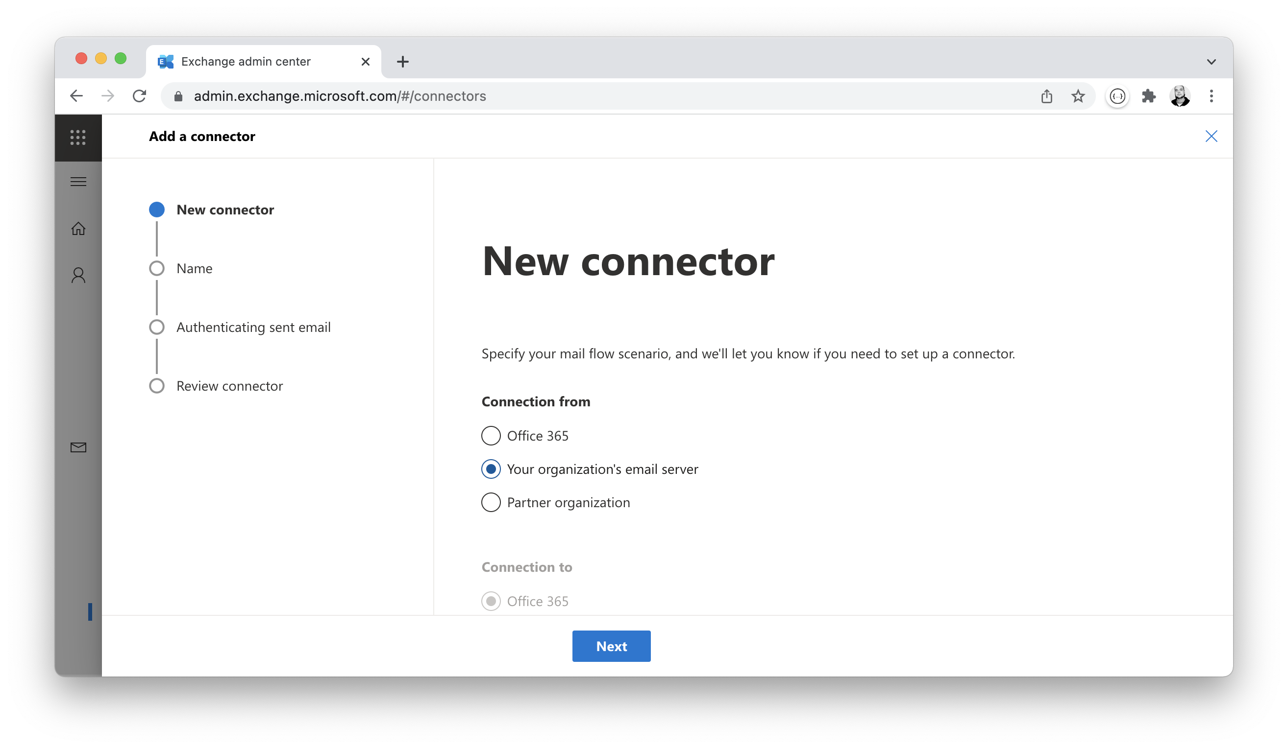This screenshot has height=749, width=1288.
Task: Choose the Partner organization radio button
Action: 491,502
